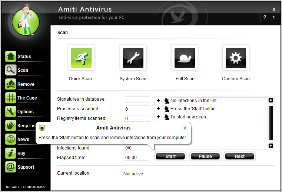Click the Processes scanned field
The width and height of the screenshot is (282, 192).
[x=137, y=109]
